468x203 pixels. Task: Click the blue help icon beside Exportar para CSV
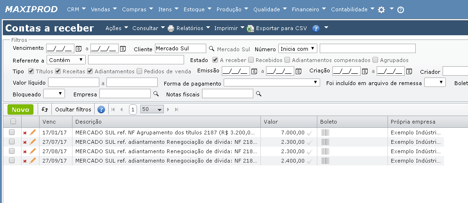[316, 28]
